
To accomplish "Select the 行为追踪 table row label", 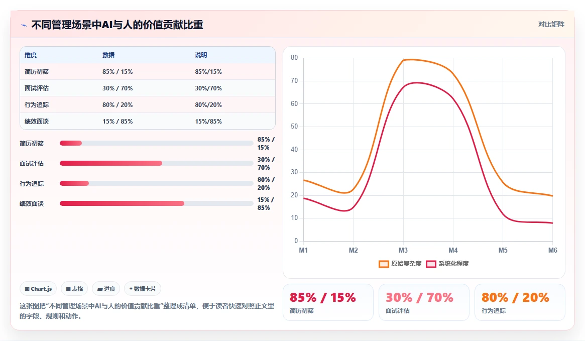I will coord(37,105).
